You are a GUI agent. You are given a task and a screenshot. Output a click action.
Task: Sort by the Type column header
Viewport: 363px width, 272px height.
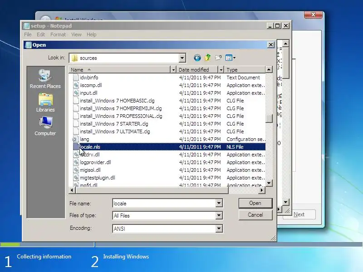245,70
